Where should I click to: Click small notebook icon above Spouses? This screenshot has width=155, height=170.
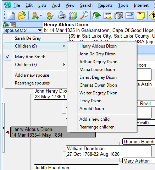coord(6,25)
